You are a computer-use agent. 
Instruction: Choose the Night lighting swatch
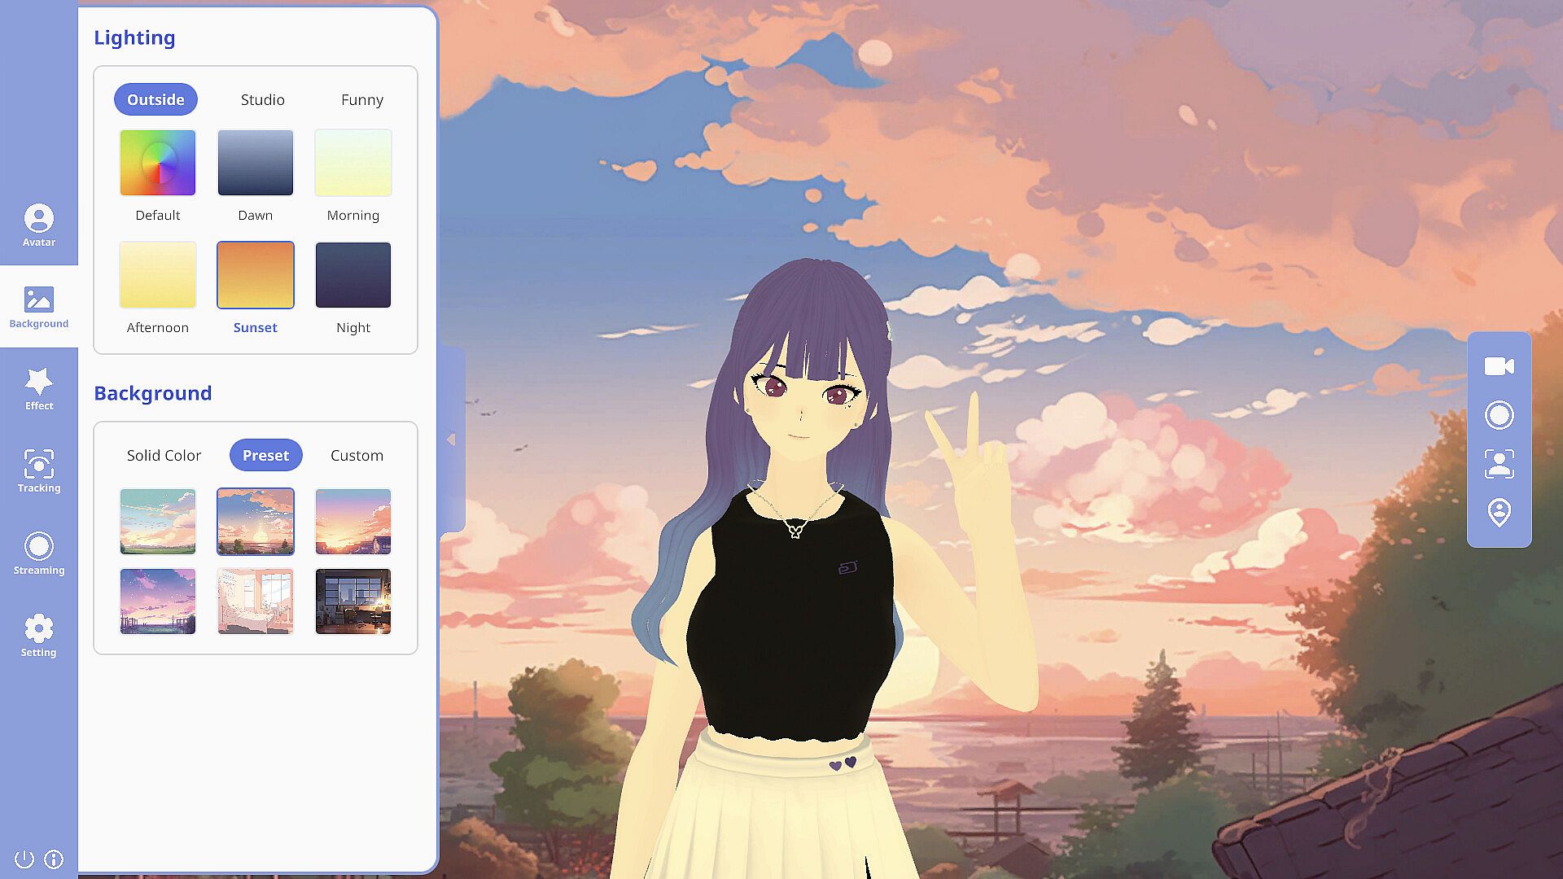[x=352, y=275]
